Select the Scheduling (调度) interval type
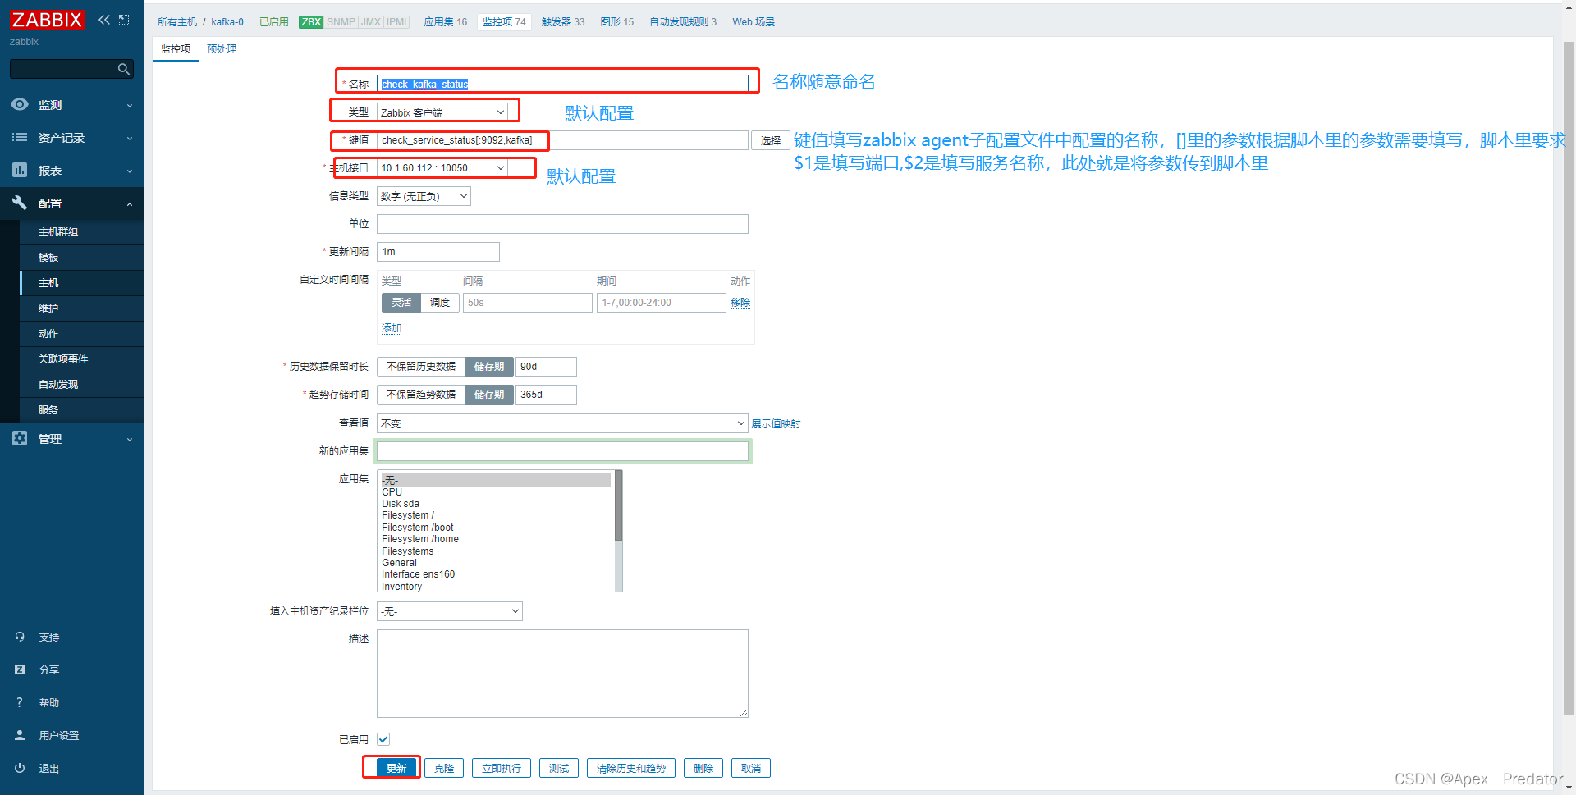 [440, 303]
